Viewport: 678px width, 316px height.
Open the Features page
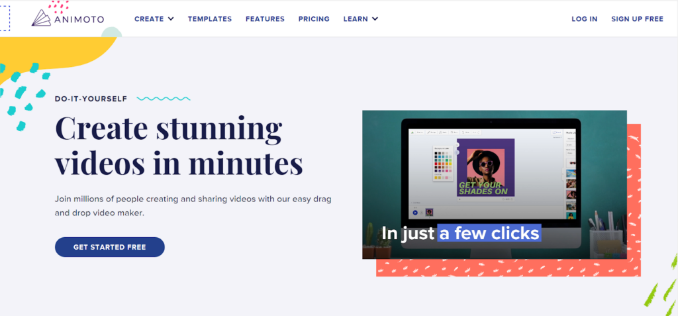pyautogui.click(x=265, y=19)
